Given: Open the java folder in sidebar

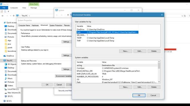Looking at the screenshot, I should pyautogui.click(x=8, y=44).
